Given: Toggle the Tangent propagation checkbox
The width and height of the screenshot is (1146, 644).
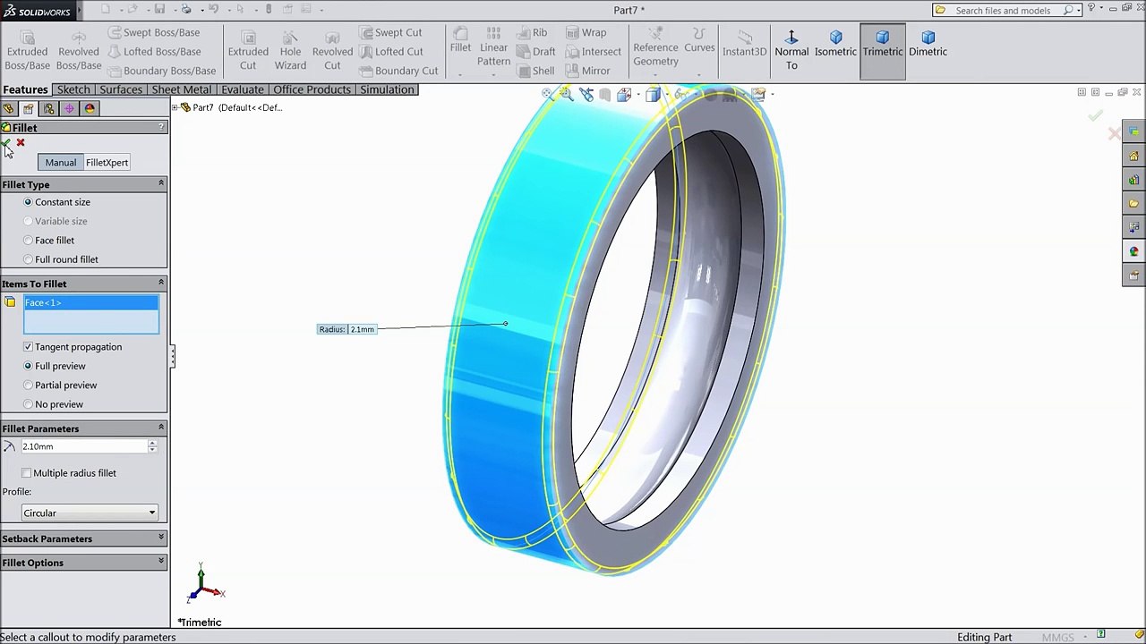Looking at the screenshot, I should tap(28, 347).
